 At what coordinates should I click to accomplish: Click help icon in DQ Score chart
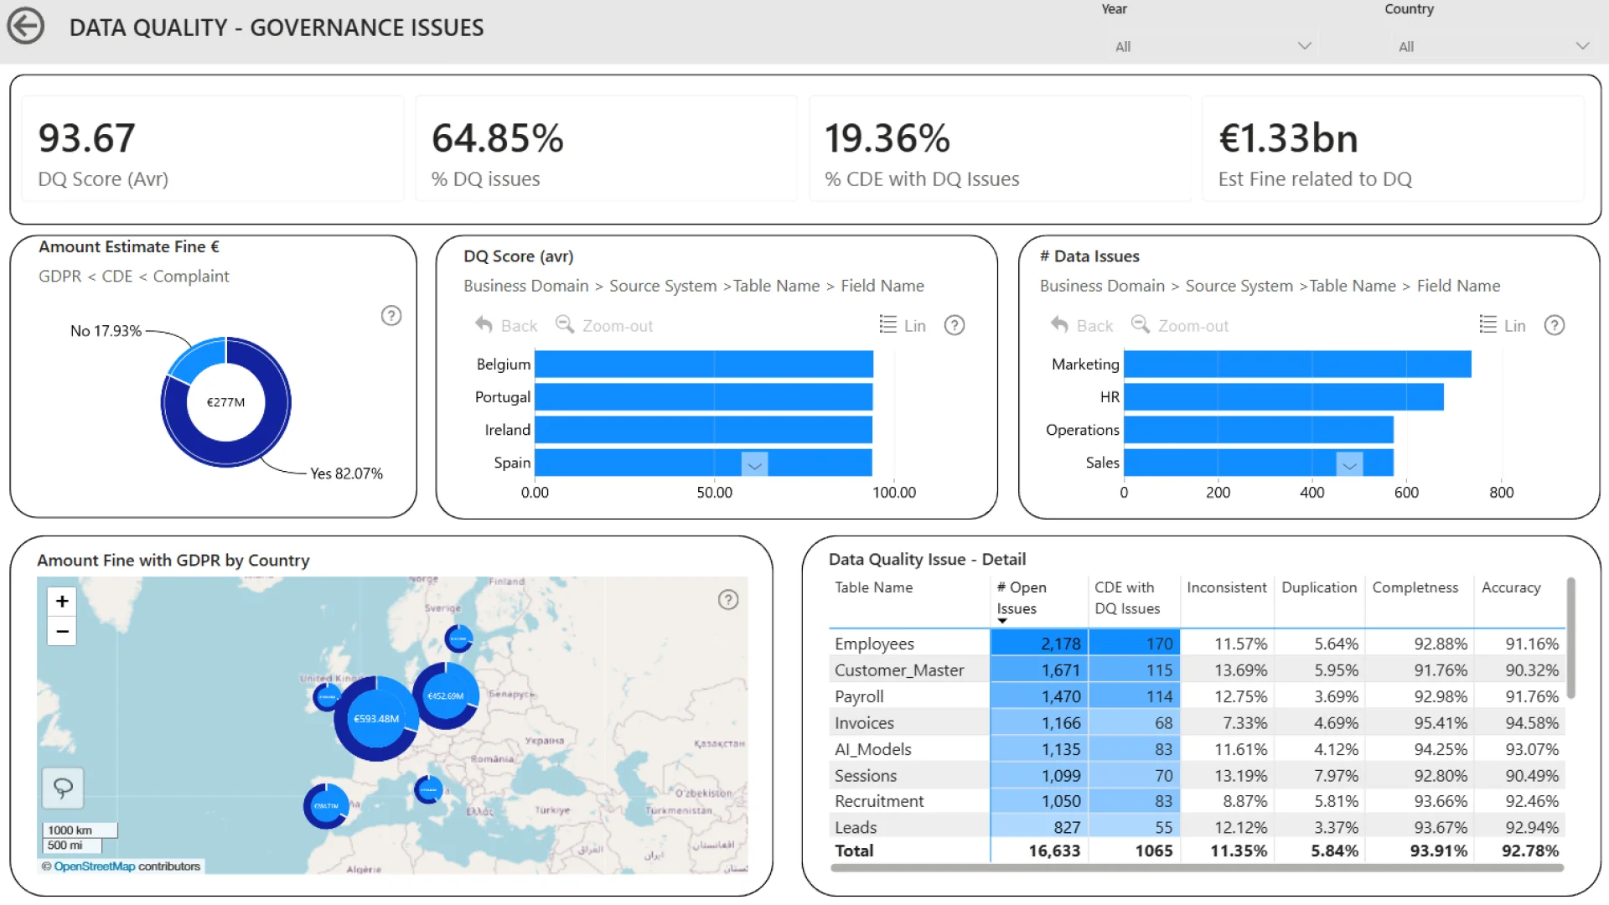955,325
